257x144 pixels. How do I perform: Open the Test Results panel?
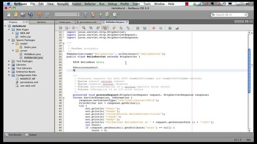(x=13, y=135)
